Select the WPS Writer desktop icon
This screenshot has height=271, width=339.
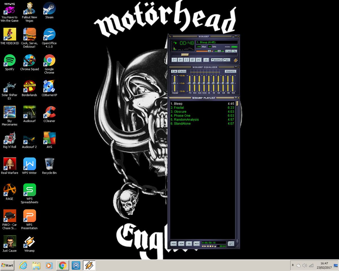coord(29,166)
